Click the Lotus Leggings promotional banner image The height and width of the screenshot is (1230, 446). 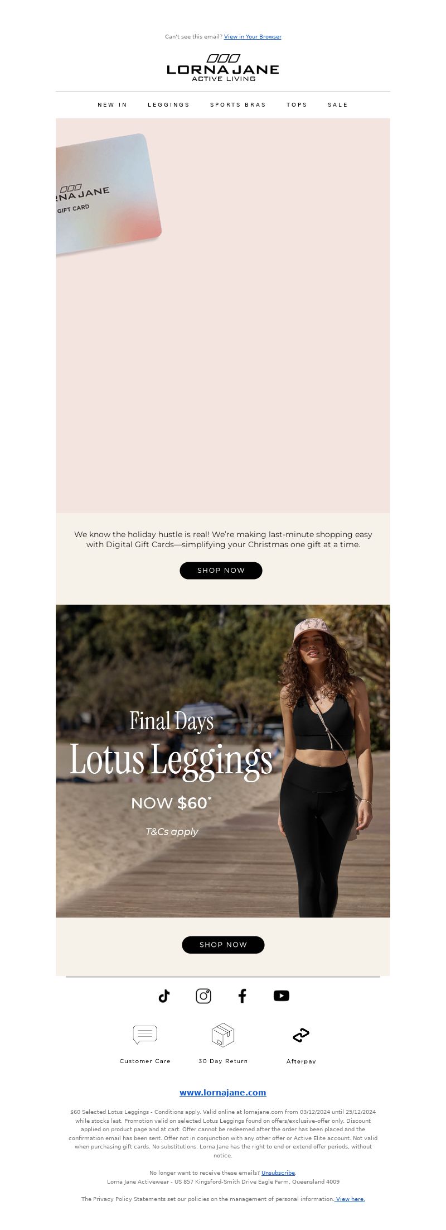click(223, 760)
